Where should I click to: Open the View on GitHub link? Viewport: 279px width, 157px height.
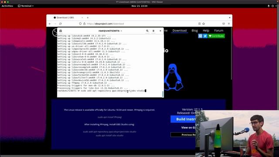pos(188,128)
